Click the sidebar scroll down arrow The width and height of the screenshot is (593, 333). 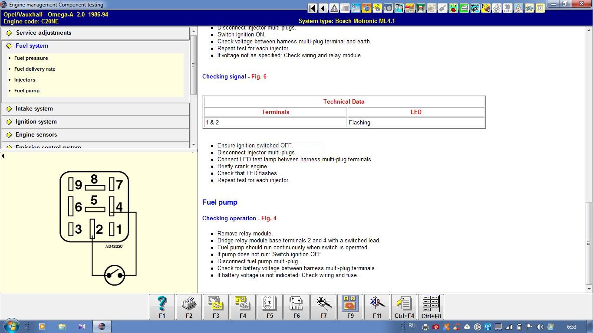194,145
